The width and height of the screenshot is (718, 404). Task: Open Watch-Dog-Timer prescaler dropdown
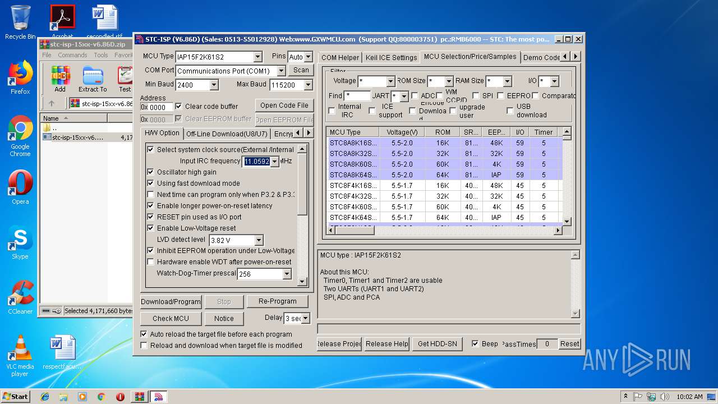click(287, 274)
